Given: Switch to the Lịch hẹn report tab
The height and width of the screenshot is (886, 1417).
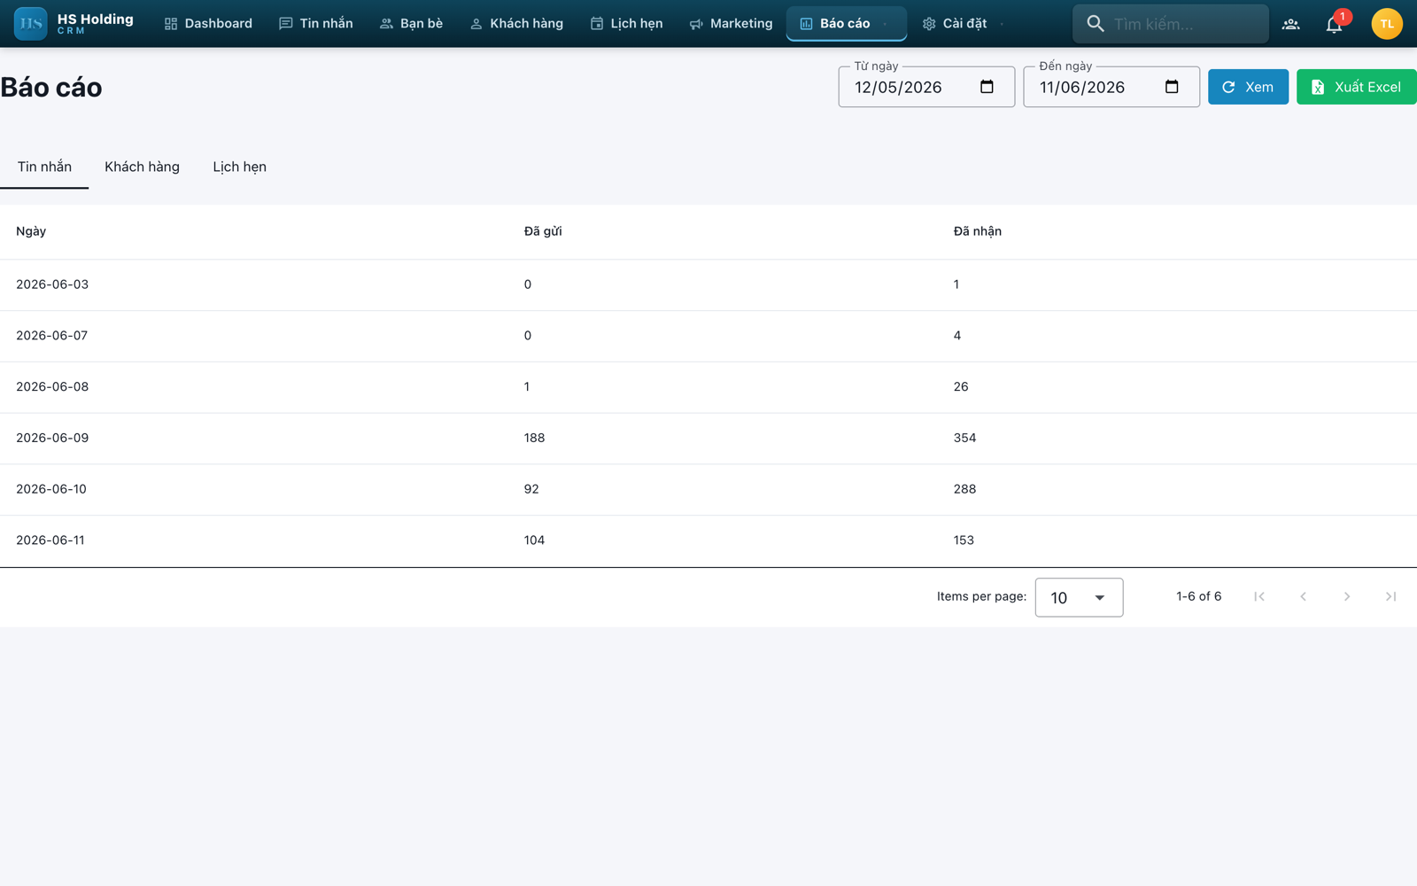Looking at the screenshot, I should [239, 167].
